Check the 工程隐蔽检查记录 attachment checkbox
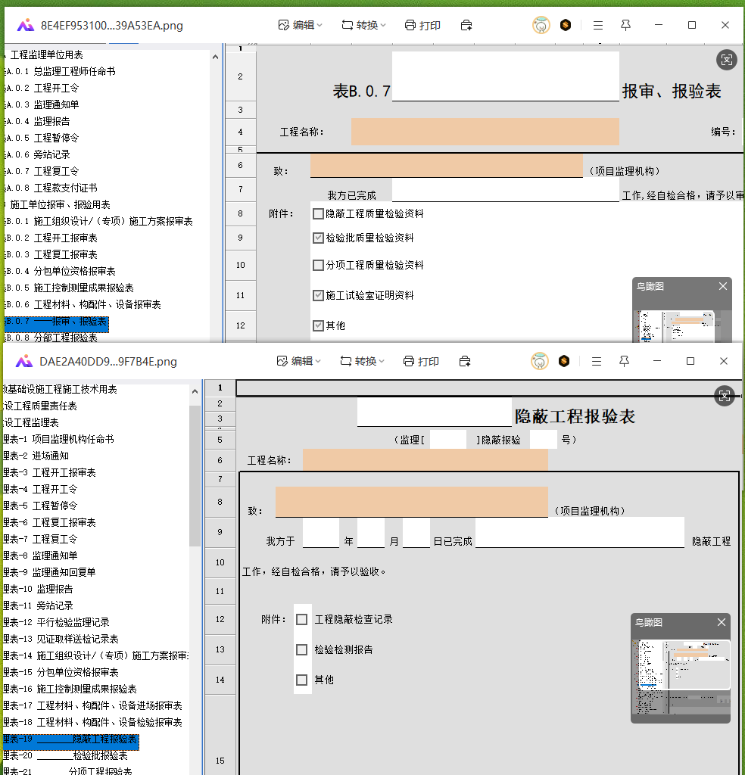Viewport: 745px width, 775px height. click(x=302, y=618)
